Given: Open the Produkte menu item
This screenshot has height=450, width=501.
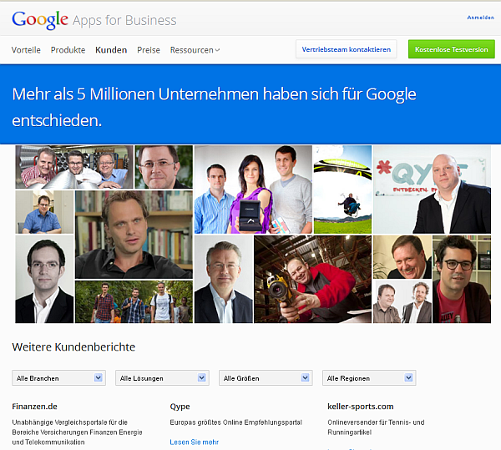Looking at the screenshot, I should pyautogui.click(x=68, y=50).
